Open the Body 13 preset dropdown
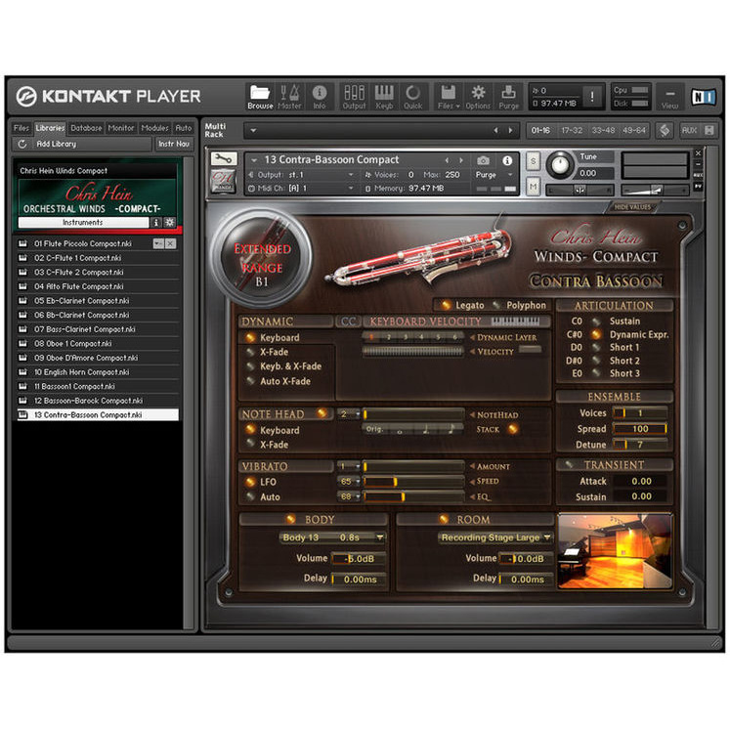 tap(332, 537)
